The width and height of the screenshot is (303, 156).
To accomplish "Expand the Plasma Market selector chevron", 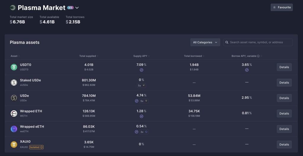I will click(x=77, y=8).
